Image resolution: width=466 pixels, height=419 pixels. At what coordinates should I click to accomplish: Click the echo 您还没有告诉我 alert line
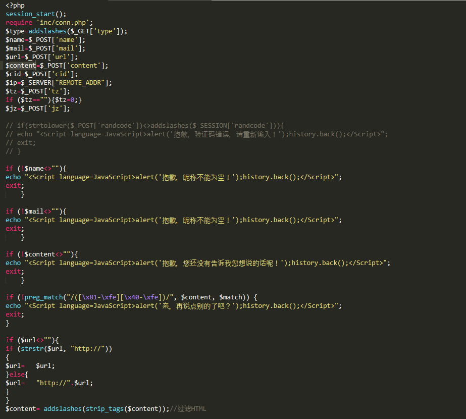click(198, 264)
